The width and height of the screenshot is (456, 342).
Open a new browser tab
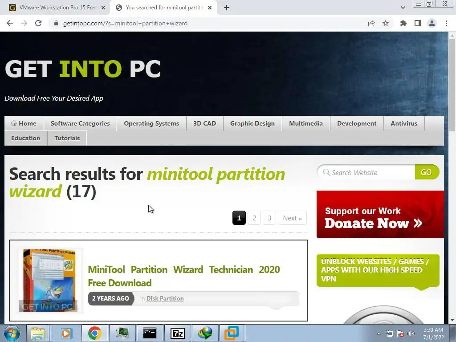(x=227, y=8)
